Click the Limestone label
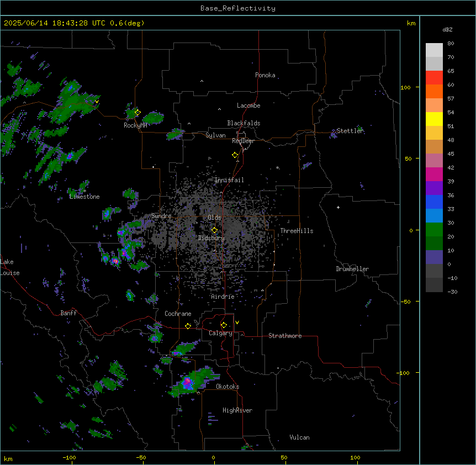Image resolution: width=476 pixels, height=465 pixels. (84, 197)
